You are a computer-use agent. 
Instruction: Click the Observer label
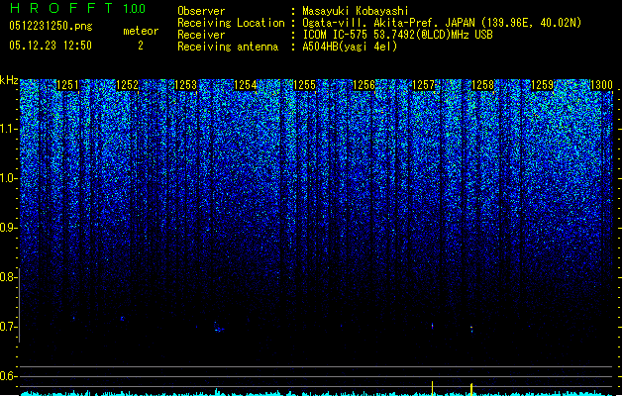pos(201,11)
